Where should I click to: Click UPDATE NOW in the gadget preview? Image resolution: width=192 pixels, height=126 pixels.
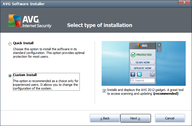143,68
